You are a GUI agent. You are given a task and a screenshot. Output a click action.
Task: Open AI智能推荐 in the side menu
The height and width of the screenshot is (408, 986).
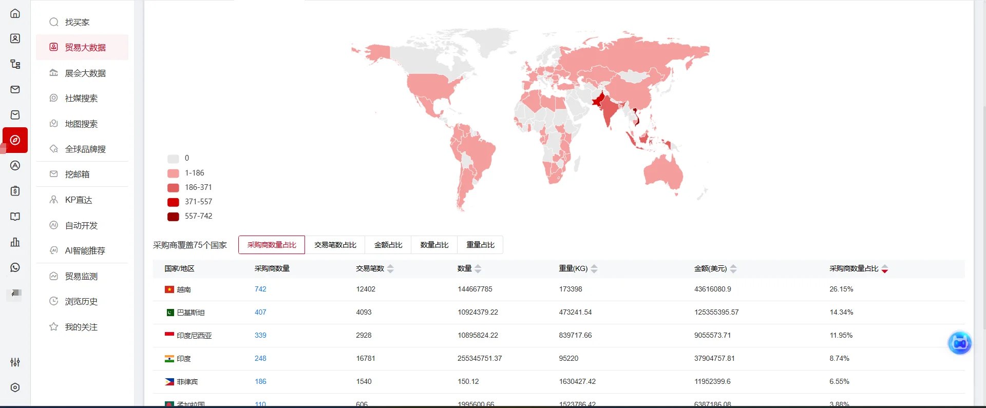pos(82,250)
